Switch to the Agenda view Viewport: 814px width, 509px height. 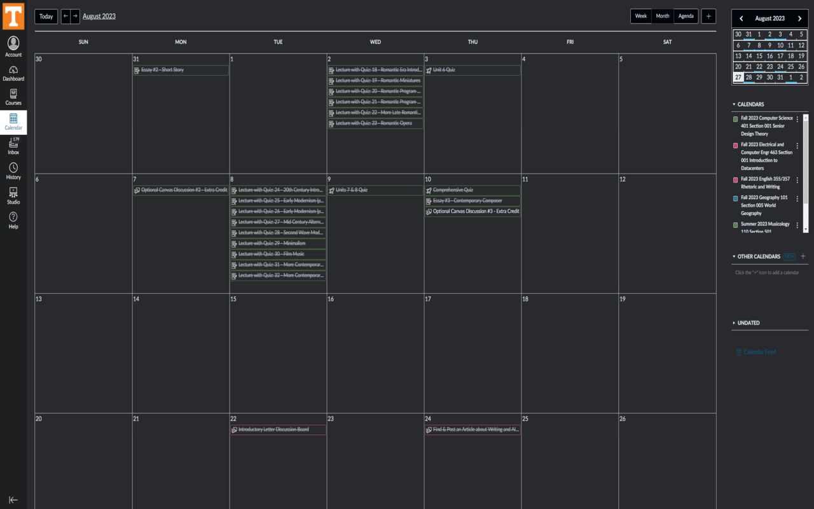[x=686, y=15]
